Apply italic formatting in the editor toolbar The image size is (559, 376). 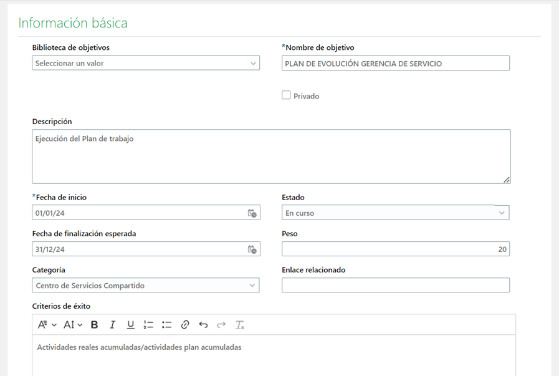[113, 325]
